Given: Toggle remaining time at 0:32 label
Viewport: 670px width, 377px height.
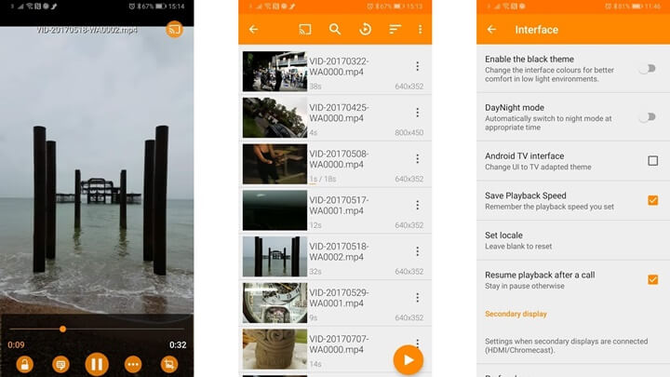Looking at the screenshot, I should coord(178,345).
